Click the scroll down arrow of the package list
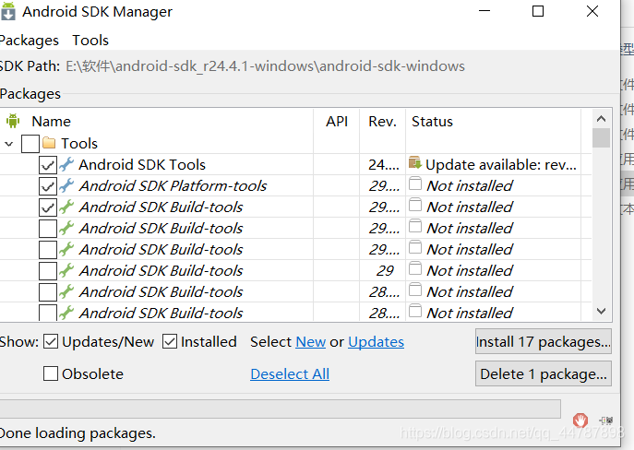Image resolution: width=634 pixels, height=450 pixels. [602, 311]
